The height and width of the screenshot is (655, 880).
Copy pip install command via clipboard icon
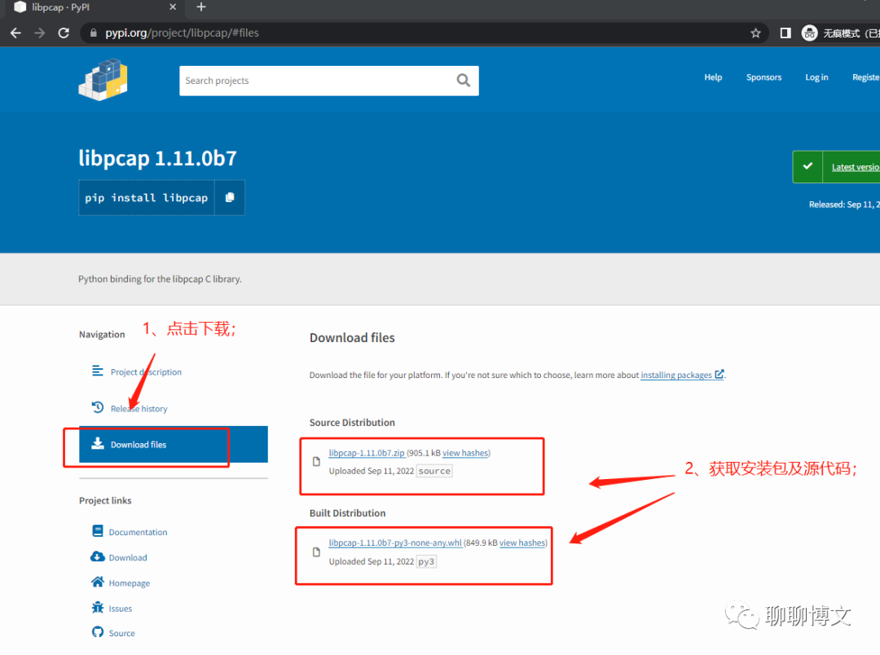coord(229,197)
